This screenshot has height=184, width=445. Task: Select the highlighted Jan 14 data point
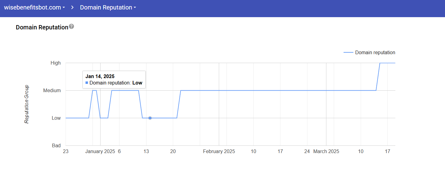pyautogui.click(x=150, y=118)
